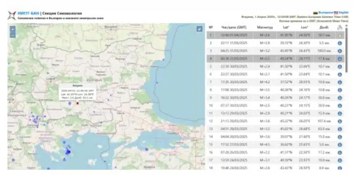354x175 pixels.
Task: Click the 63.0 км depth cell
Action: (x=324, y=129)
